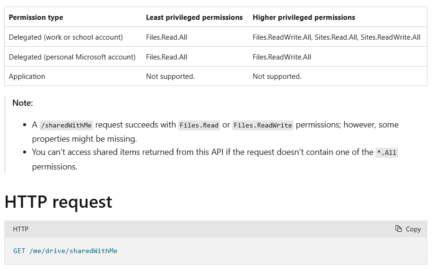The height and width of the screenshot is (271, 435).
Task: Click Files.ReadWrite.All in the personal Microsoft account row
Action: click(282, 57)
